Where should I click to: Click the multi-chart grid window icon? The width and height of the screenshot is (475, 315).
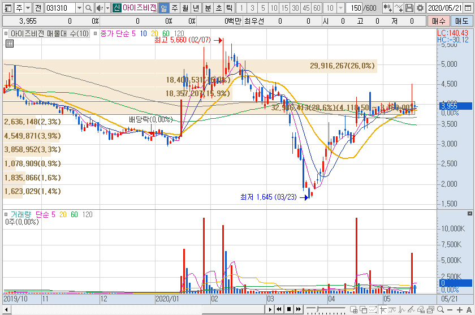tap(353, 309)
